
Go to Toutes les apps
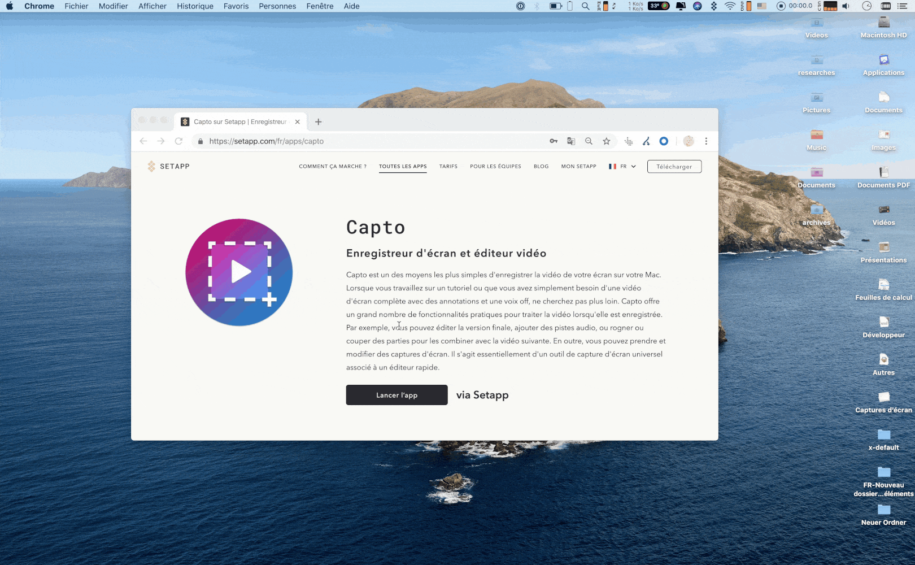(403, 167)
